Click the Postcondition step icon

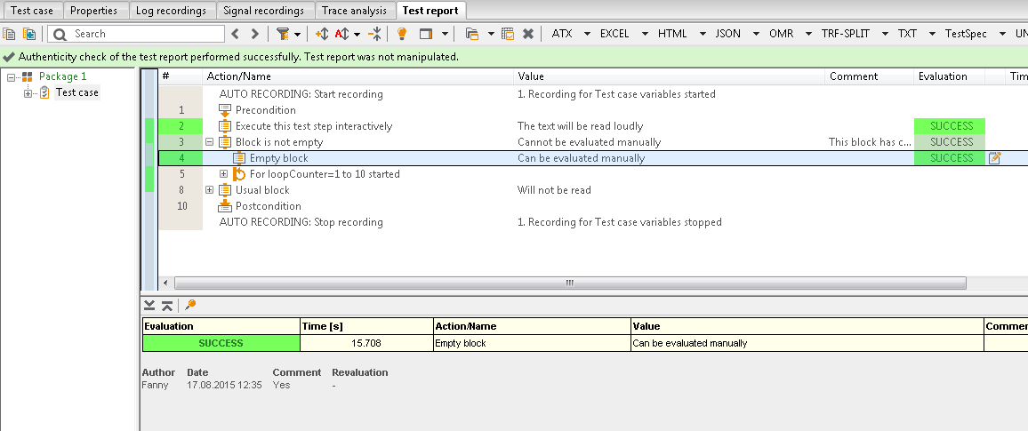click(225, 205)
